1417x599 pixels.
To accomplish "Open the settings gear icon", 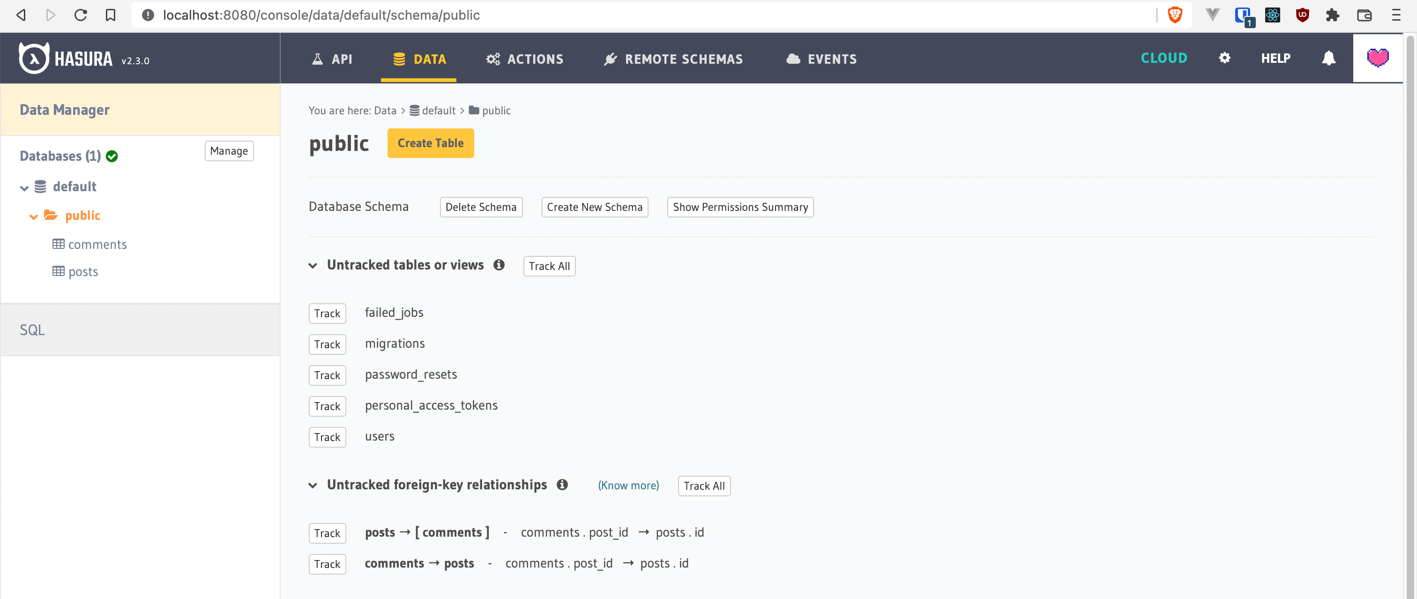I will click(x=1224, y=58).
